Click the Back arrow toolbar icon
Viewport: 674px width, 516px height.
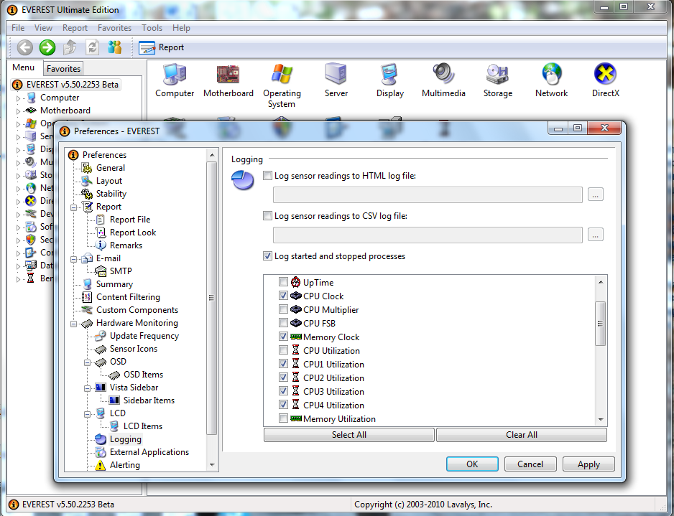point(25,47)
